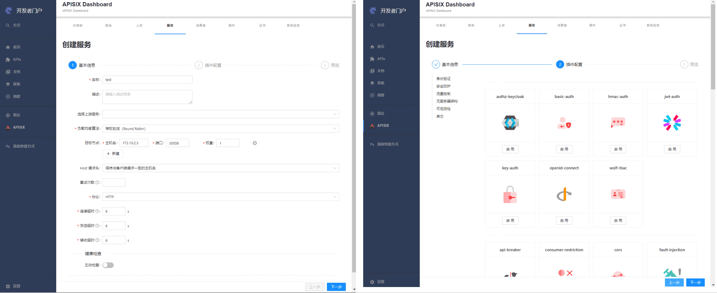Click the jwt-auth plugin logo
The image size is (717, 293).
pos(672,123)
